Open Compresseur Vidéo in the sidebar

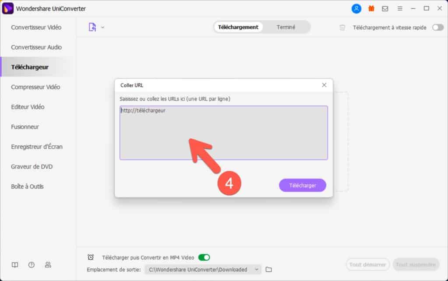click(x=35, y=87)
